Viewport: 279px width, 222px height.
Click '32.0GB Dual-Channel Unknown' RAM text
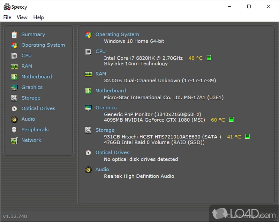tap(142, 81)
